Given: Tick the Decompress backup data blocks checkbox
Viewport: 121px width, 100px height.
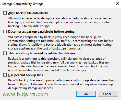Looking at the screenshot, I should [5, 31].
